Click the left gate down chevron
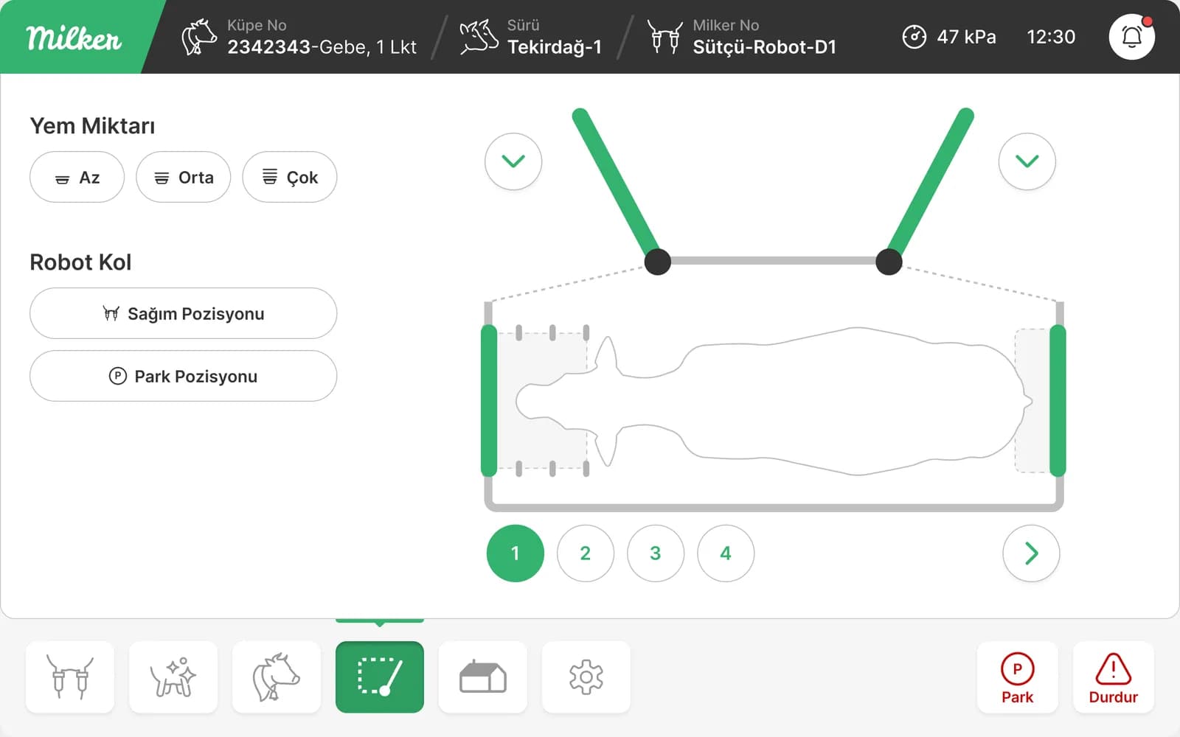 513,161
